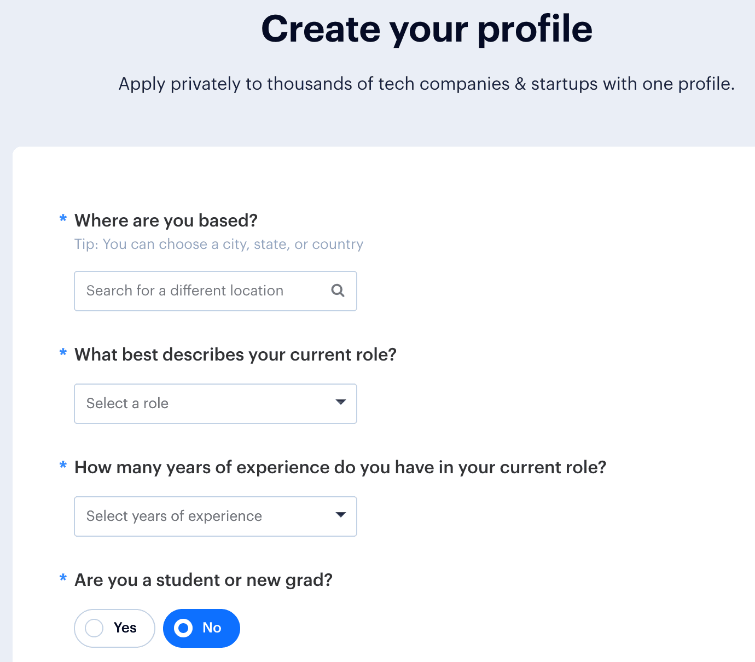Click the "Where are you based?" label
The image size is (755, 662).
(166, 220)
